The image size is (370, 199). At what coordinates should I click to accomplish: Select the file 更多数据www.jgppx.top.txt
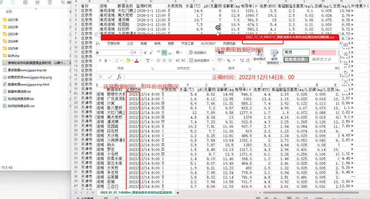(x=25, y=70)
